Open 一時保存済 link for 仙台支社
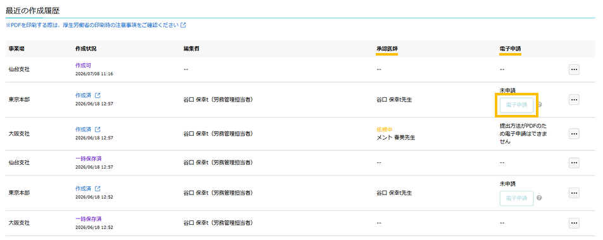603x240 pixels. pos(89,159)
